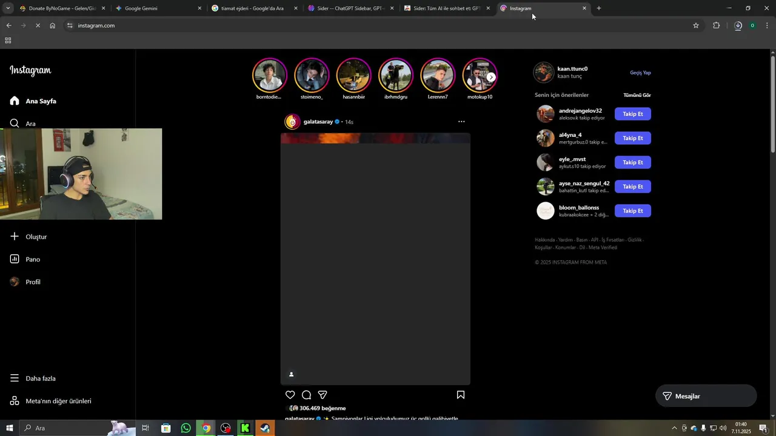776x436 pixels.
Task: Open a new browser tab
Action: coord(599,8)
